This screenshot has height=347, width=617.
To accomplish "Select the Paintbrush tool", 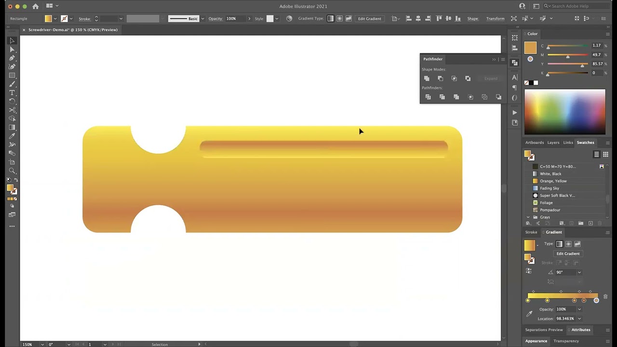I will 12,84.
